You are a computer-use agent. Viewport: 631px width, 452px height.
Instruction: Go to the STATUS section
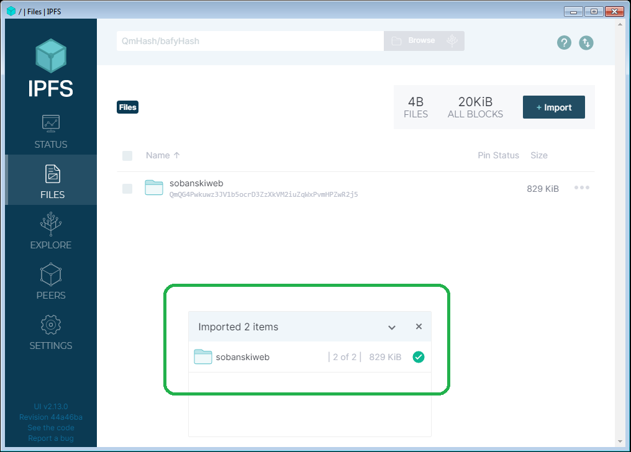click(51, 145)
